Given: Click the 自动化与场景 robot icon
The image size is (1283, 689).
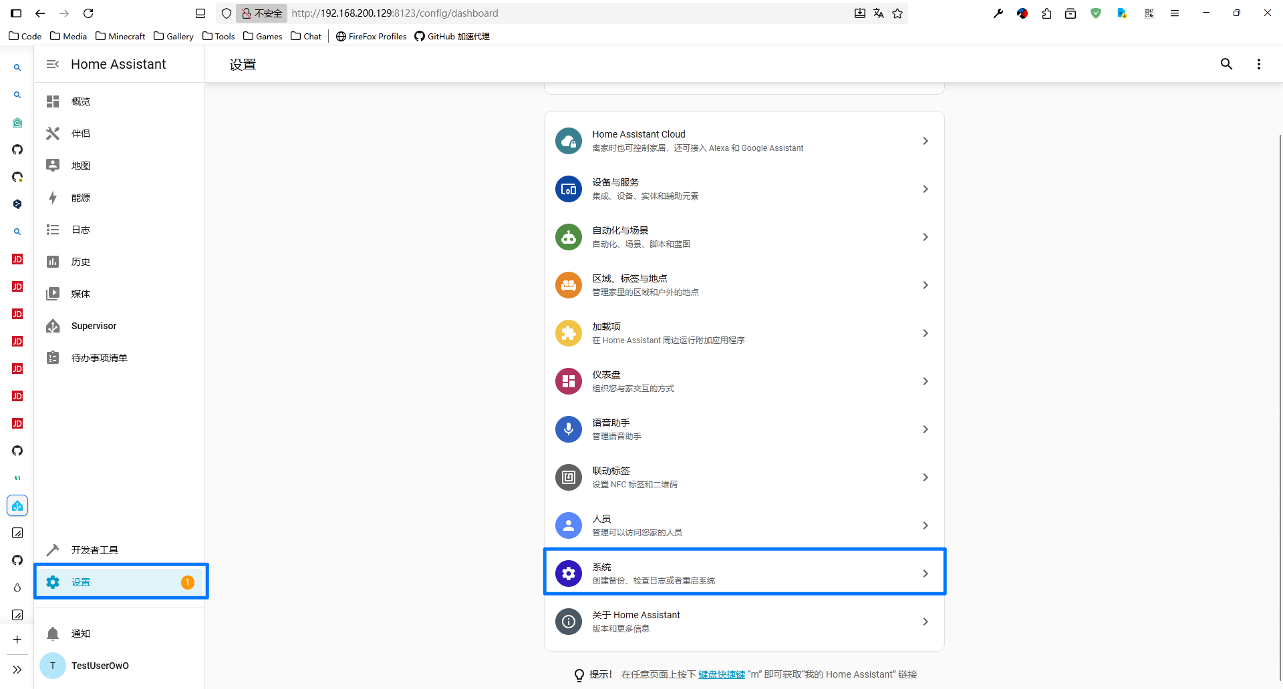Looking at the screenshot, I should pyautogui.click(x=568, y=237).
